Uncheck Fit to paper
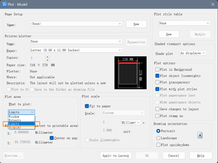This screenshot has width=218, height=163. 87,106
